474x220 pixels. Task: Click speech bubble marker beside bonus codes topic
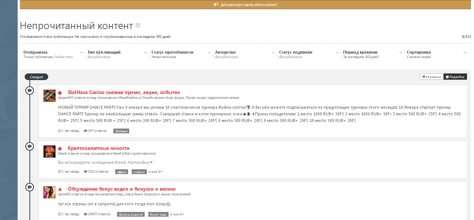[x=29, y=187]
